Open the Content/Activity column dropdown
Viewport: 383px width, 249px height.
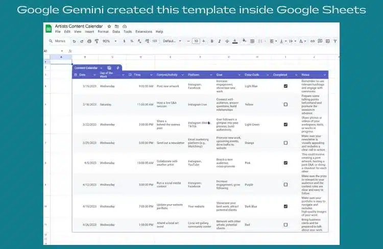[x=182, y=74]
